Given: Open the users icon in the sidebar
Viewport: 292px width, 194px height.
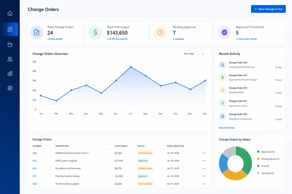Looking at the screenshot, I should [x=10, y=59].
